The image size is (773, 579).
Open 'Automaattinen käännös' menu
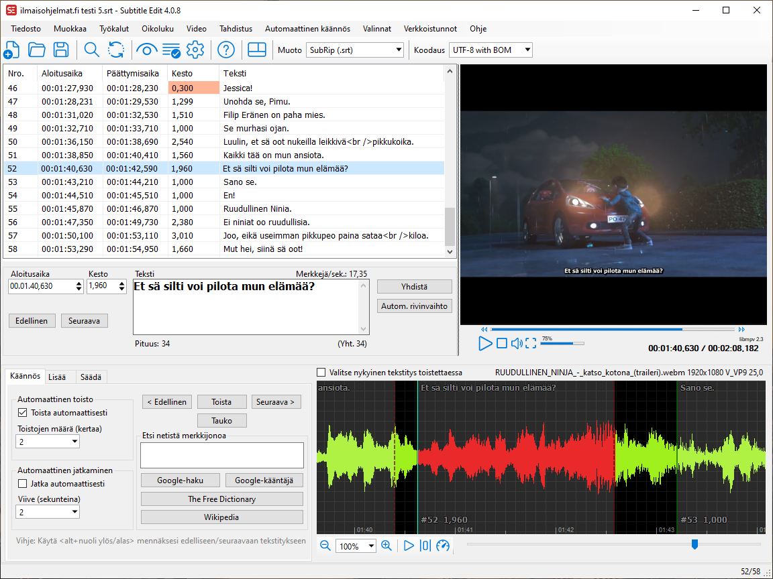click(307, 29)
